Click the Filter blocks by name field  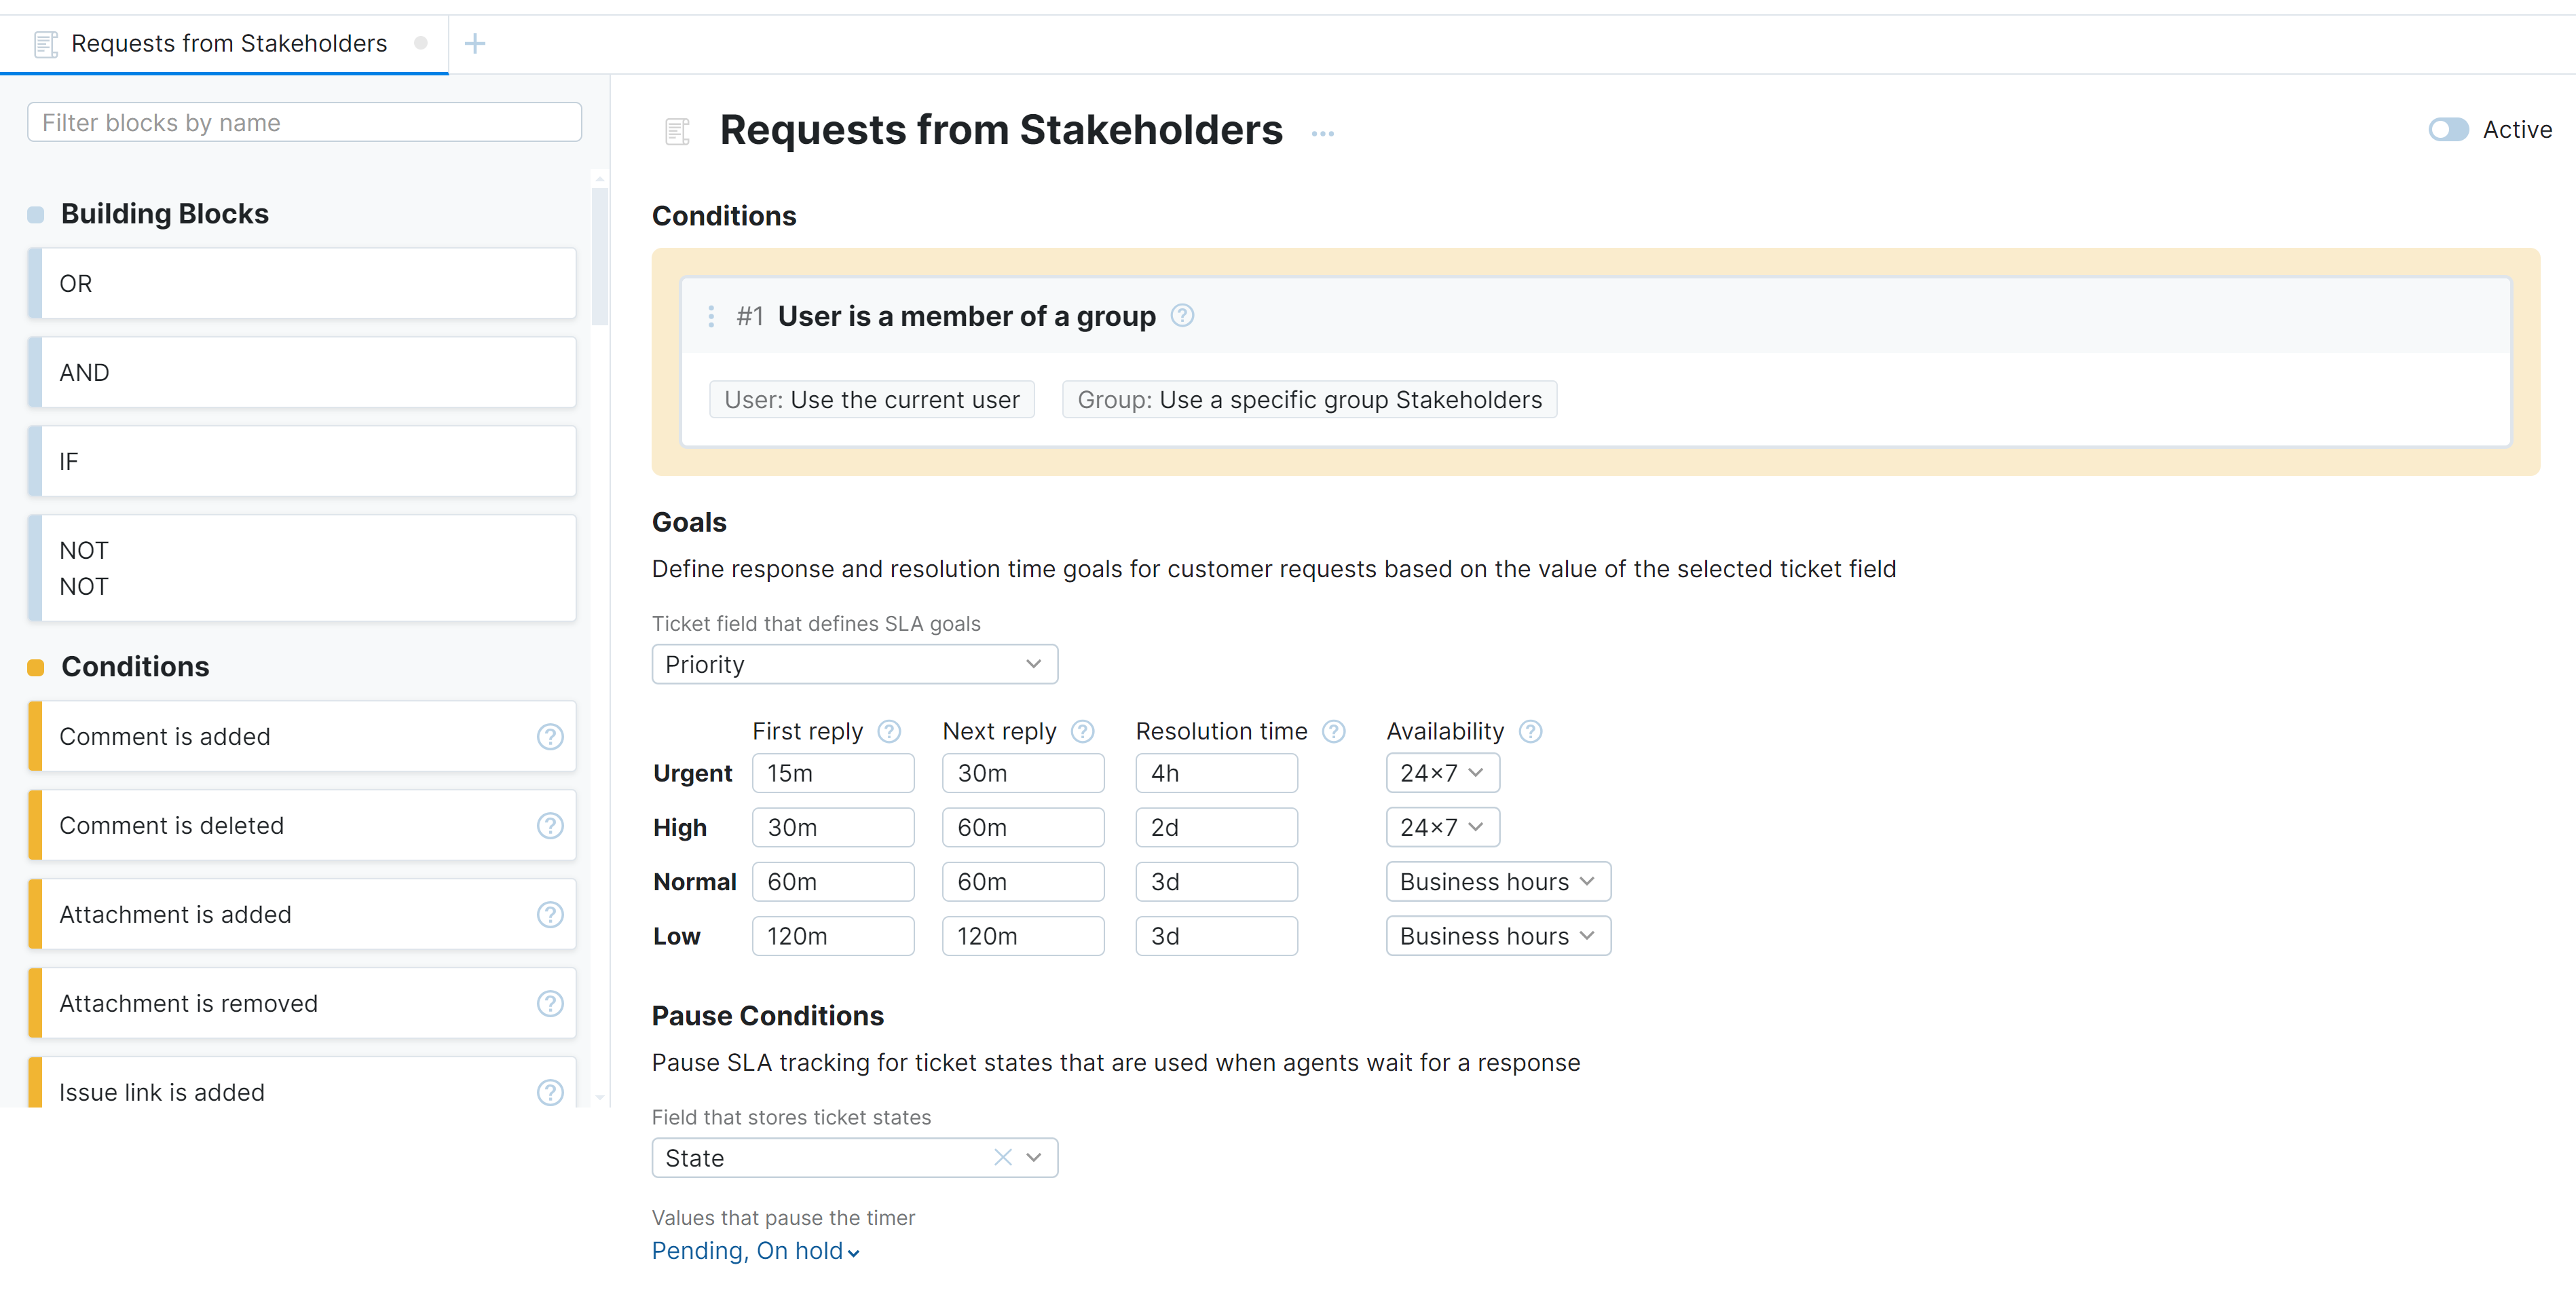click(303, 122)
